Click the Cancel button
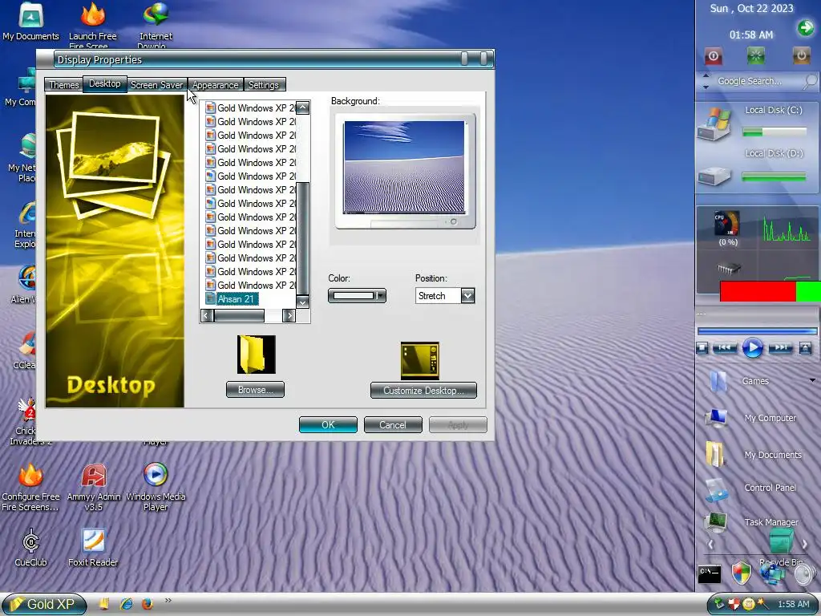This screenshot has width=821, height=616. (393, 425)
